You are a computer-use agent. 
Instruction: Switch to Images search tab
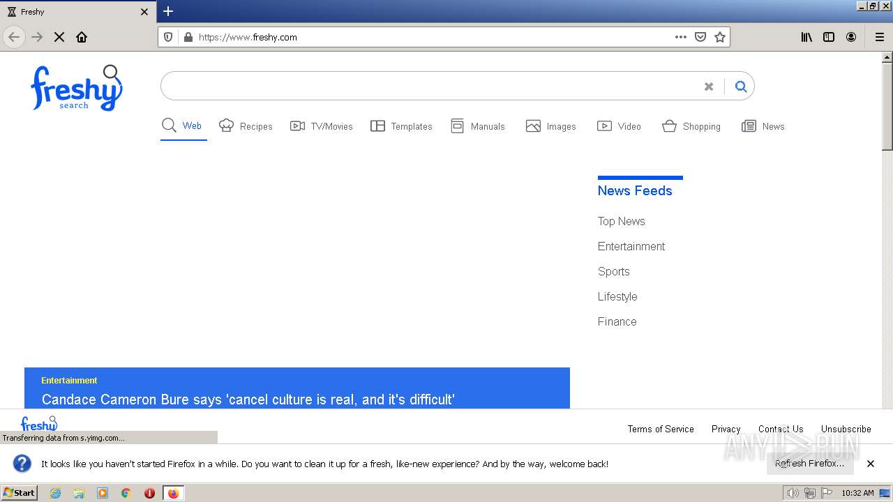click(x=551, y=125)
